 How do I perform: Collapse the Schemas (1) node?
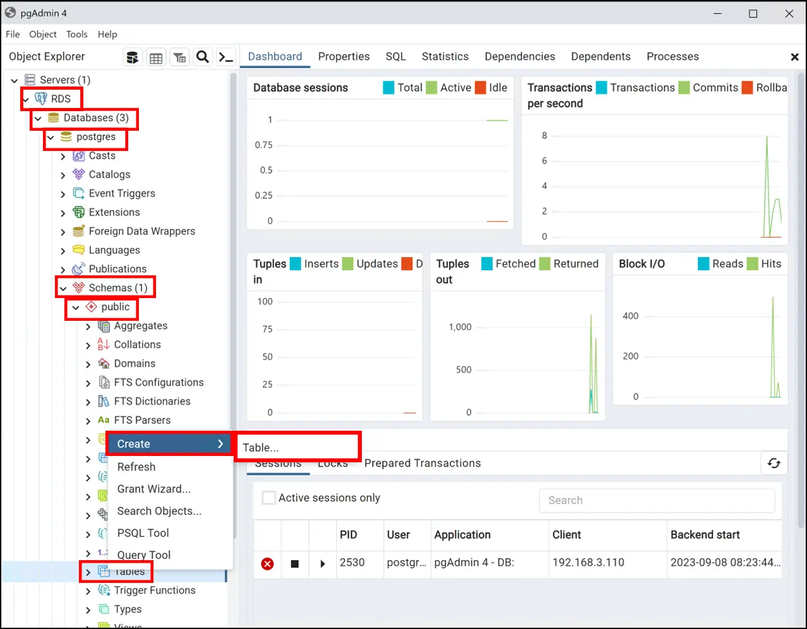tap(63, 289)
